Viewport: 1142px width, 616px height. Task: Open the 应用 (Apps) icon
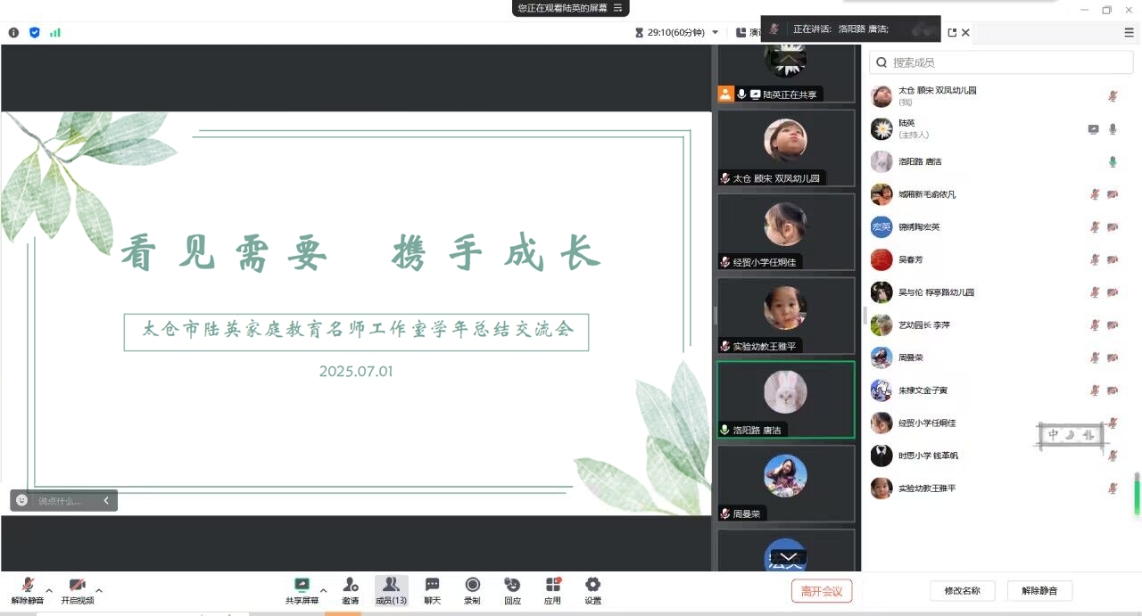point(552,586)
